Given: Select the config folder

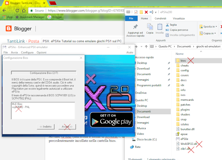Looking at the screenshot, I should click(x=182, y=70).
